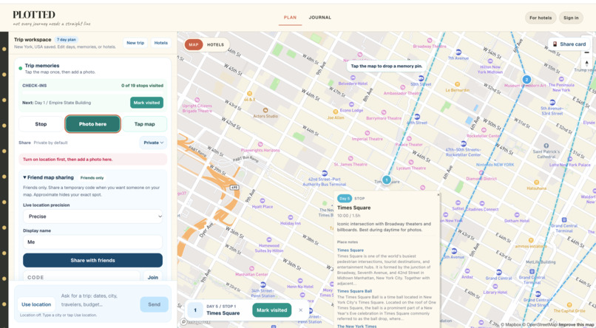Click the Manhattan Center map icon
This screenshot has width=596, height=328.
point(251,268)
